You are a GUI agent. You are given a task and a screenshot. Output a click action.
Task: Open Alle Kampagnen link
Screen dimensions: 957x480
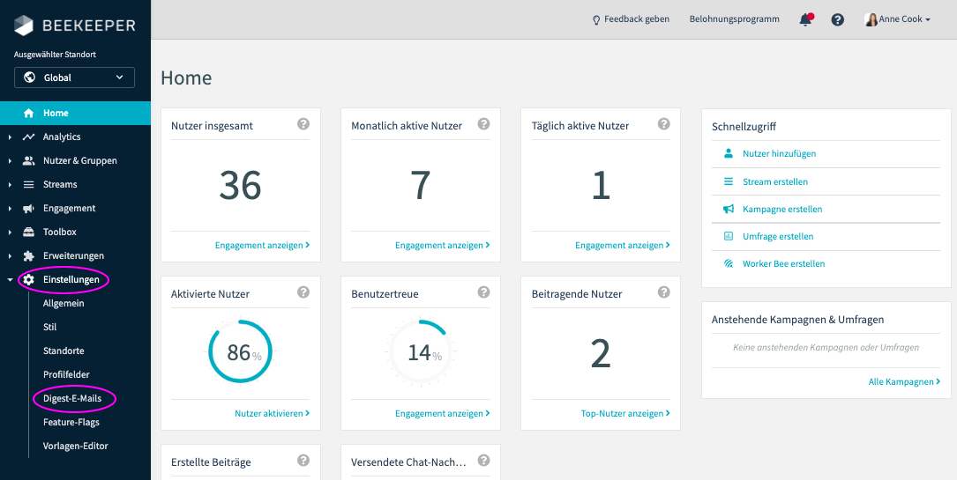903,381
